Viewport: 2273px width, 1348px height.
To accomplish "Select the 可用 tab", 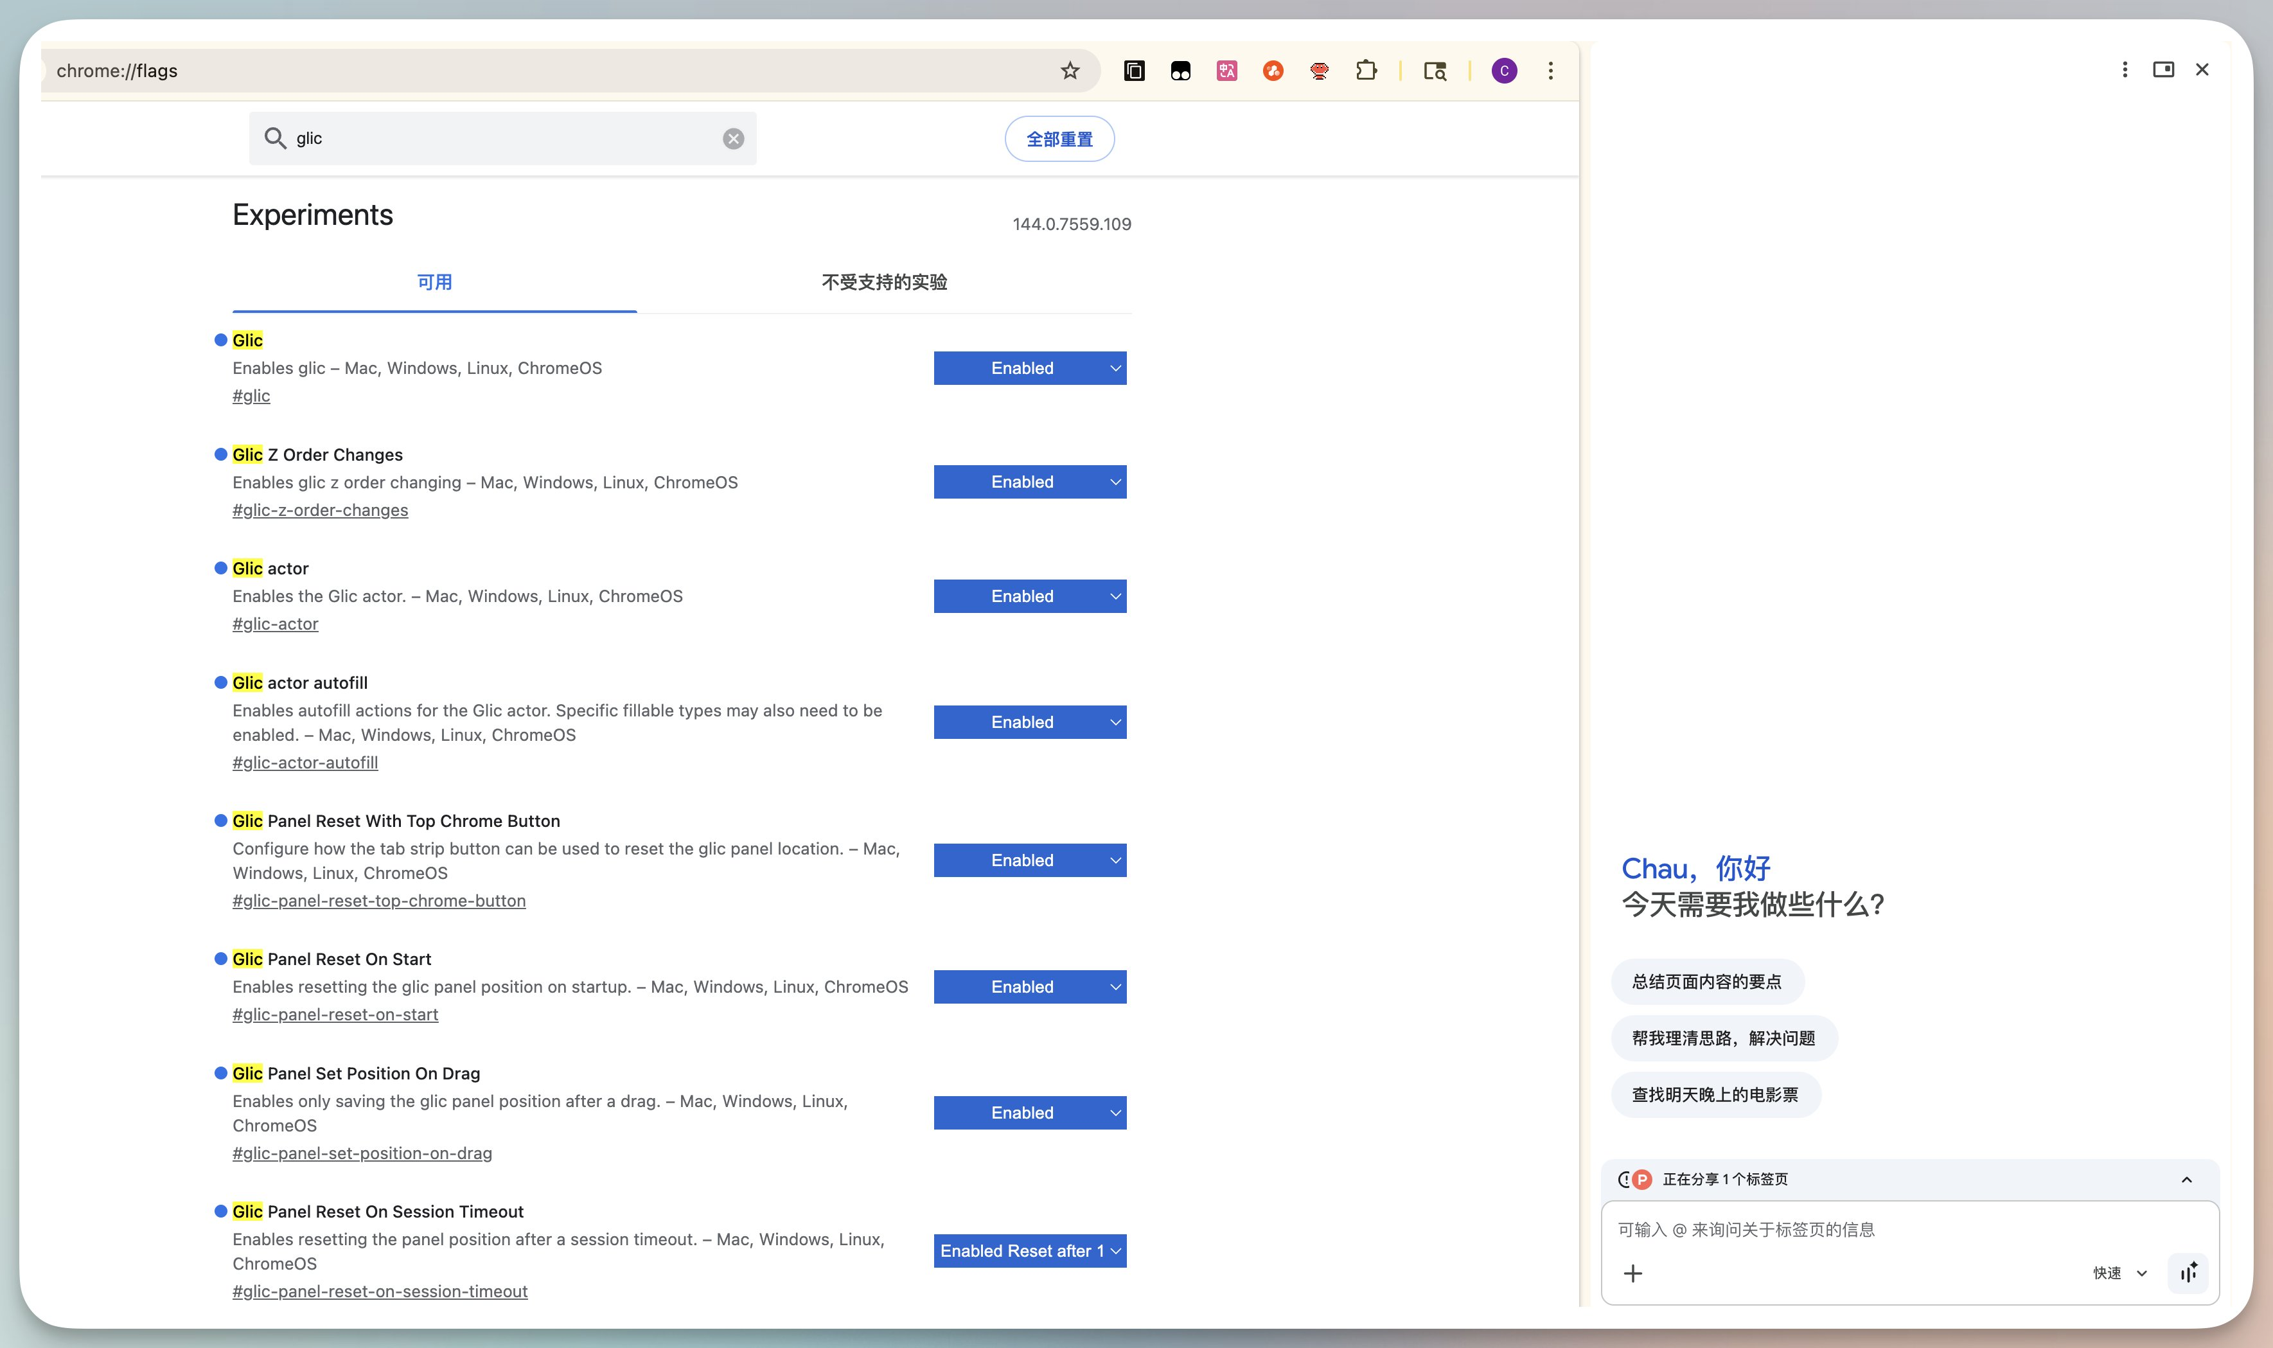I will click(434, 283).
